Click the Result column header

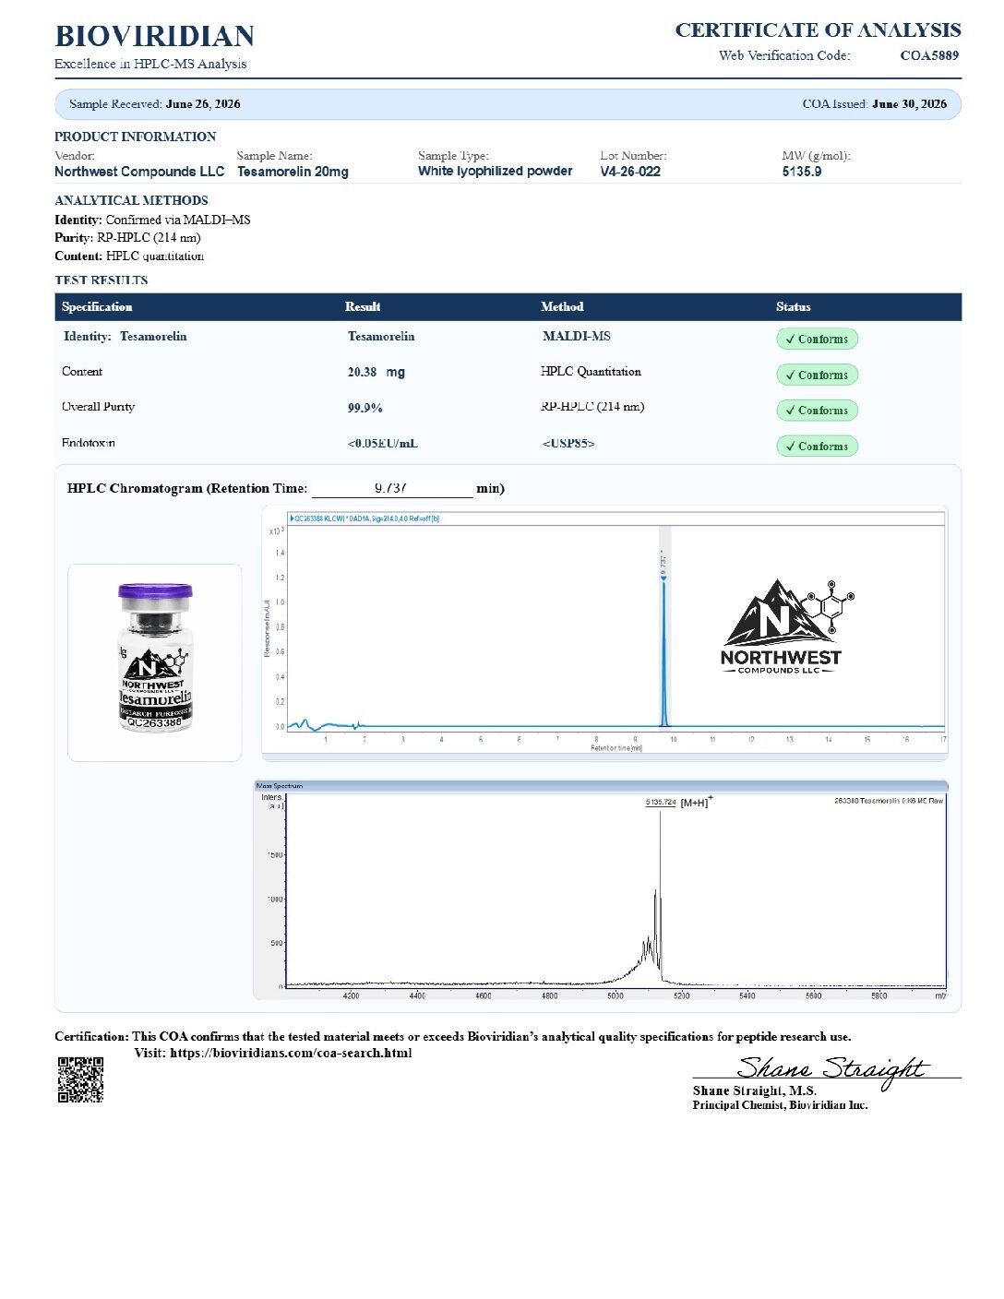click(x=363, y=306)
